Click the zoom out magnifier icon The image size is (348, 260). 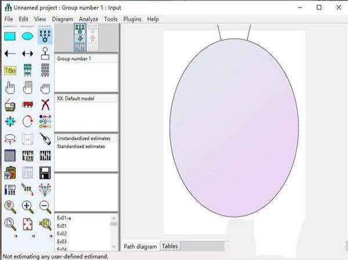(45, 206)
